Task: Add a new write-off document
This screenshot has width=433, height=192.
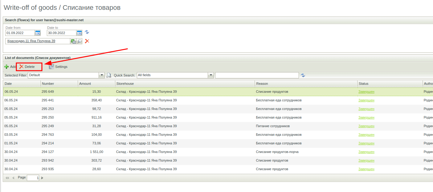Action: click(x=10, y=67)
